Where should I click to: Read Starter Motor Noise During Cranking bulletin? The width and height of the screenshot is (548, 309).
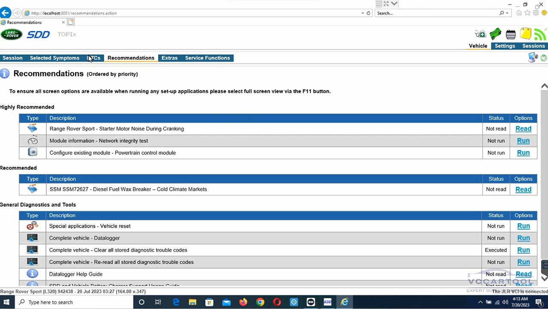[x=523, y=129]
